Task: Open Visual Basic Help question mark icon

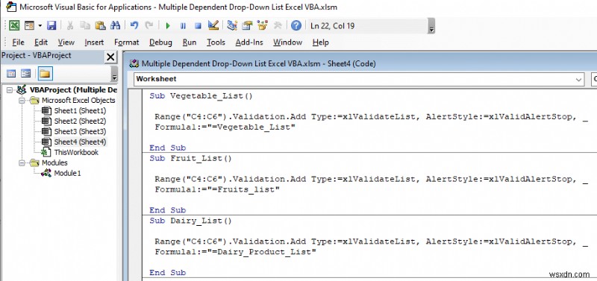Action: [296, 26]
